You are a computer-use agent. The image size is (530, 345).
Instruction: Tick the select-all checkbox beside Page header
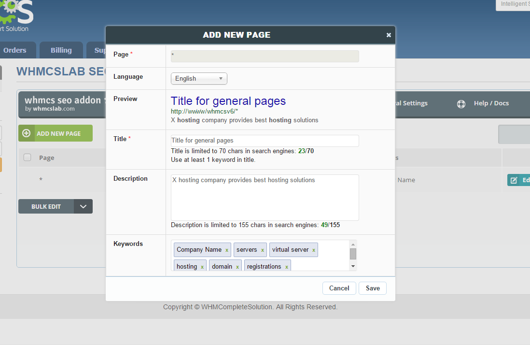pyautogui.click(x=28, y=158)
